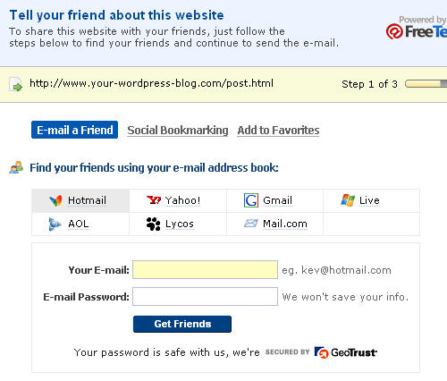Click the Hotmail butterfly icon
This screenshot has height=381, width=447.
point(55,200)
